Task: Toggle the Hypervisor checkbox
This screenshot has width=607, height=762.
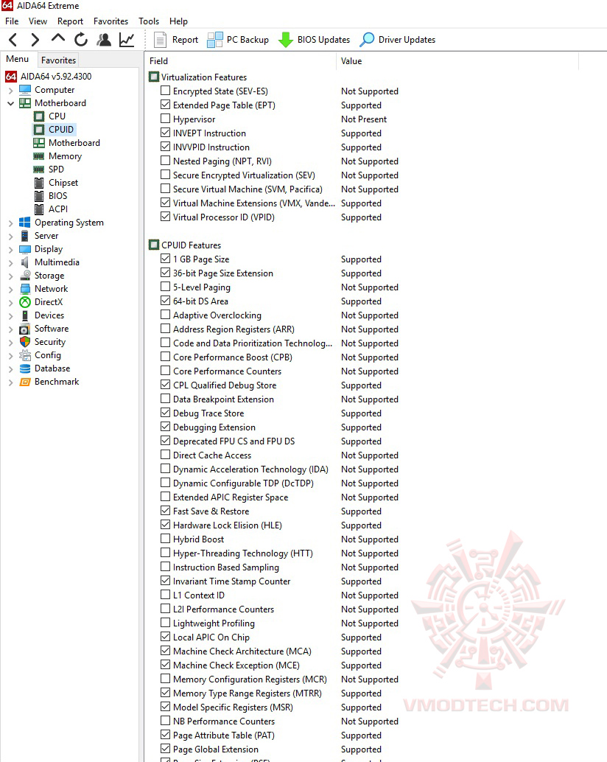Action: [x=165, y=119]
